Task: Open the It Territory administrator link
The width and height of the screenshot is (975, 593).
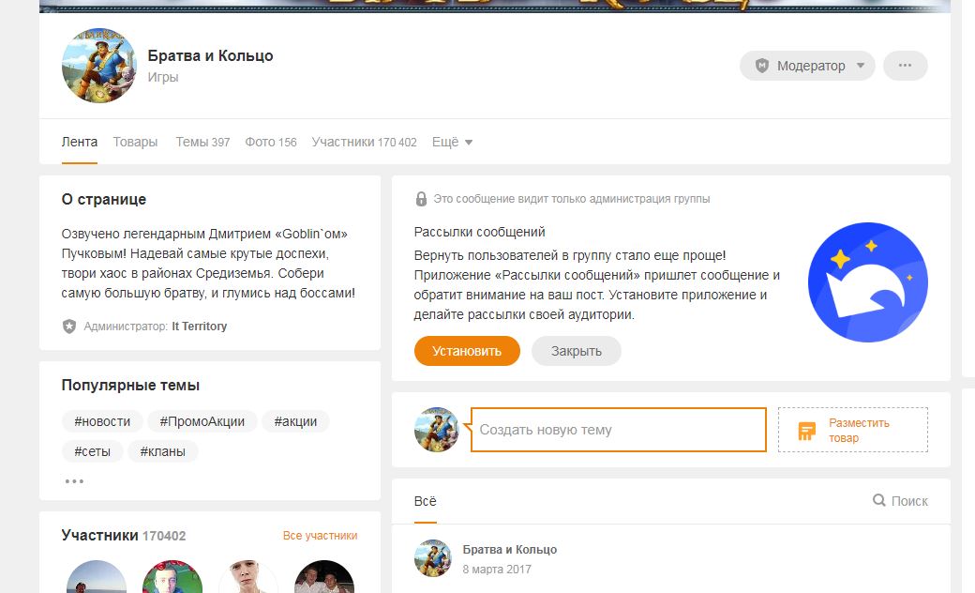Action: point(199,327)
